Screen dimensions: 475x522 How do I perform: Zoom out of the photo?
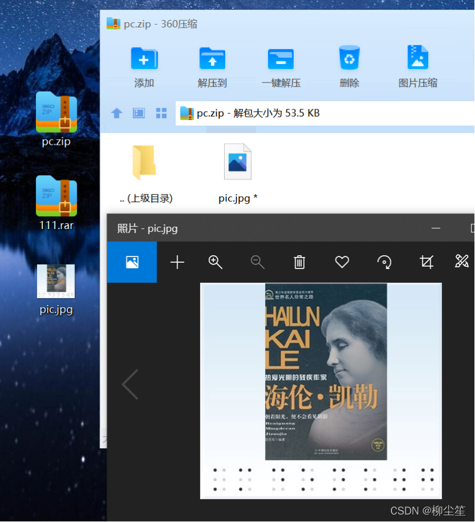[x=257, y=262]
